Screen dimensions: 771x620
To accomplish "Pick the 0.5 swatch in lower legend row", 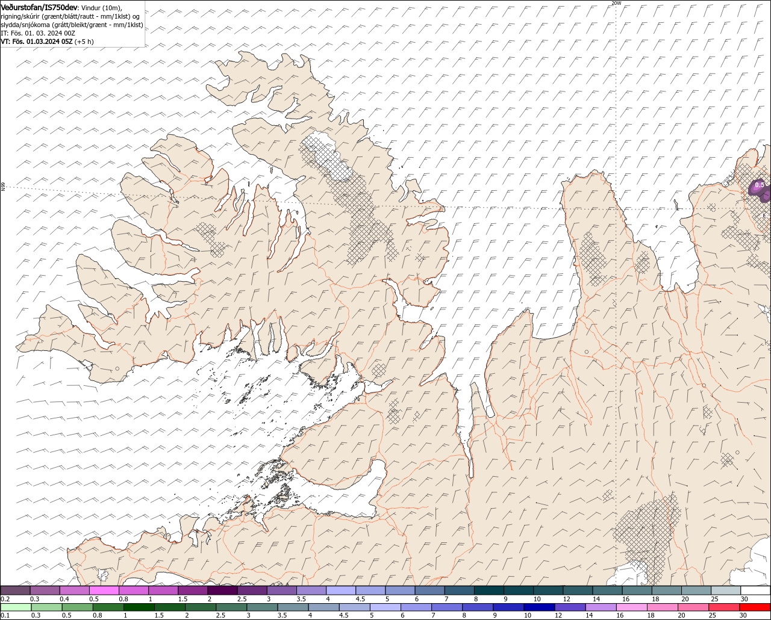I will 77,607.
